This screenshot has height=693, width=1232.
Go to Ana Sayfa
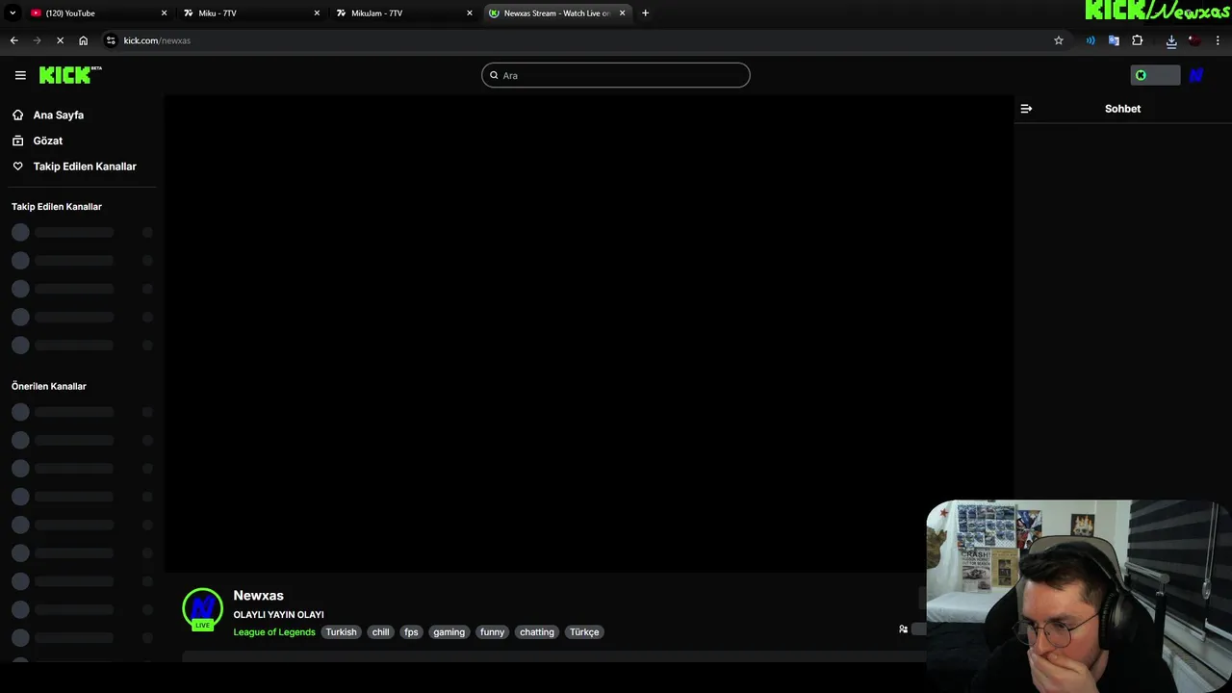[x=58, y=115]
